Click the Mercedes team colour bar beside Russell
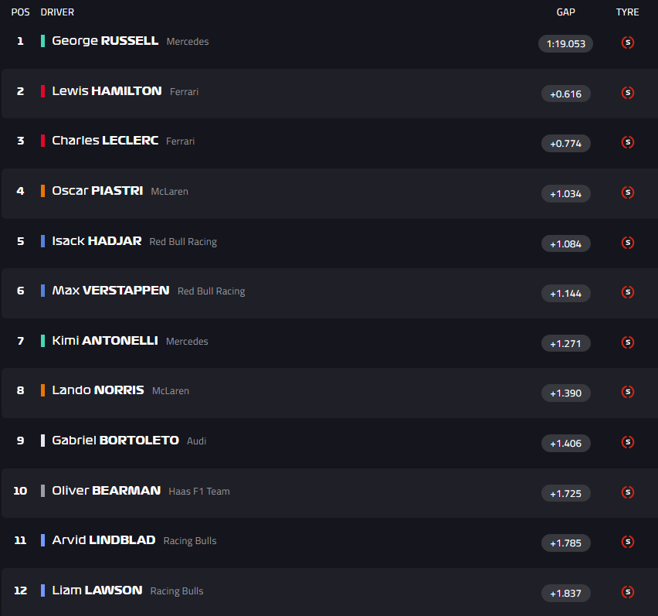The width and height of the screenshot is (658, 616). coord(43,41)
